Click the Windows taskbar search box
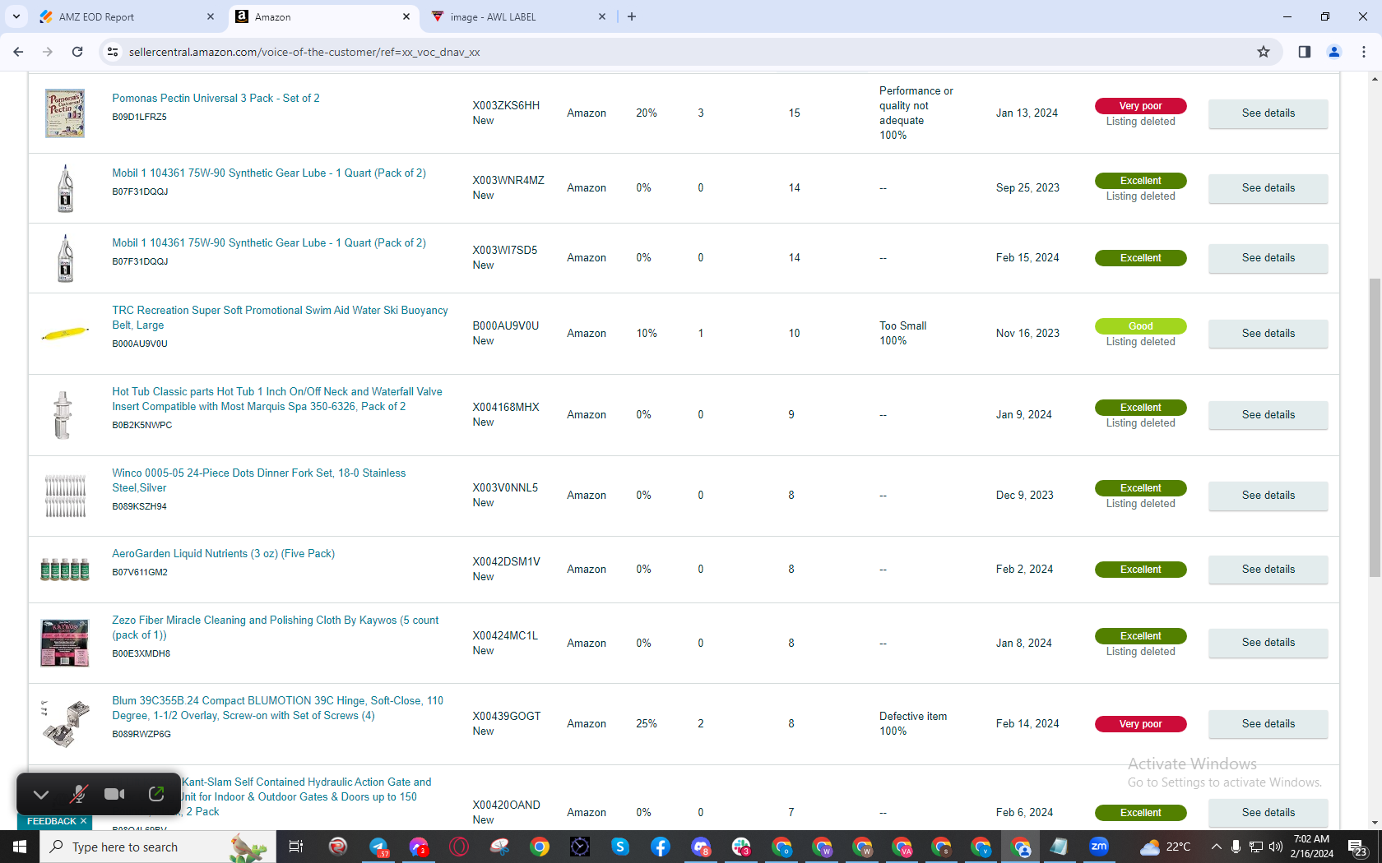The width and height of the screenshot is (1382, 863). pyautogui.click(x=156, y=847)
